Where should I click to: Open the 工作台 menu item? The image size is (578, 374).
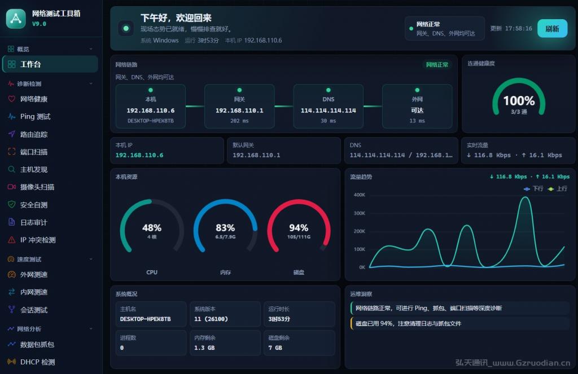50,64
